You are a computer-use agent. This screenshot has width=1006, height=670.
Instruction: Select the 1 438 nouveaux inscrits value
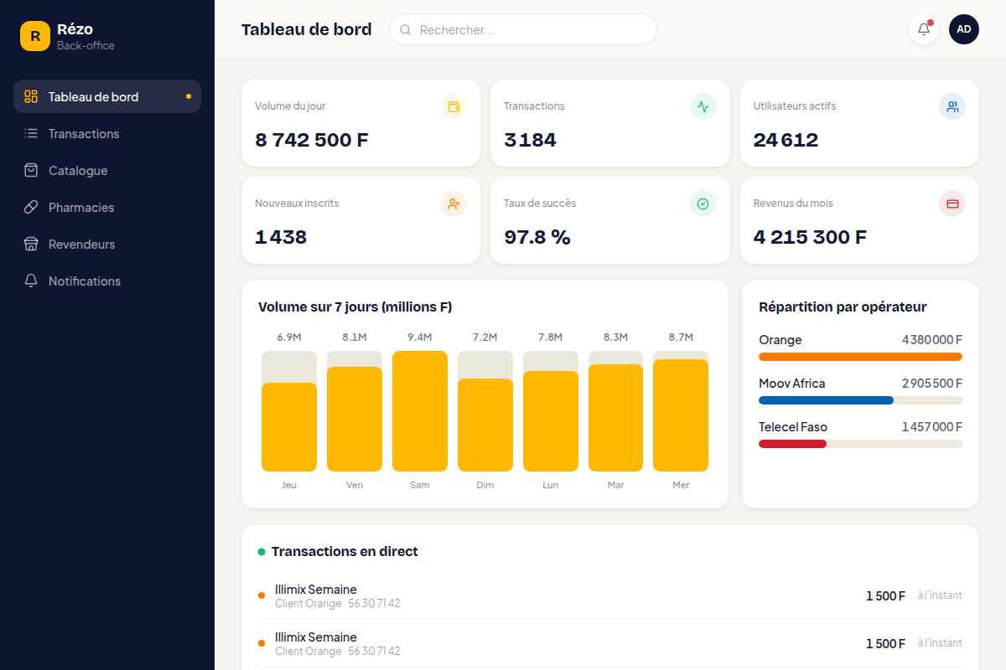tap(281, 237)
